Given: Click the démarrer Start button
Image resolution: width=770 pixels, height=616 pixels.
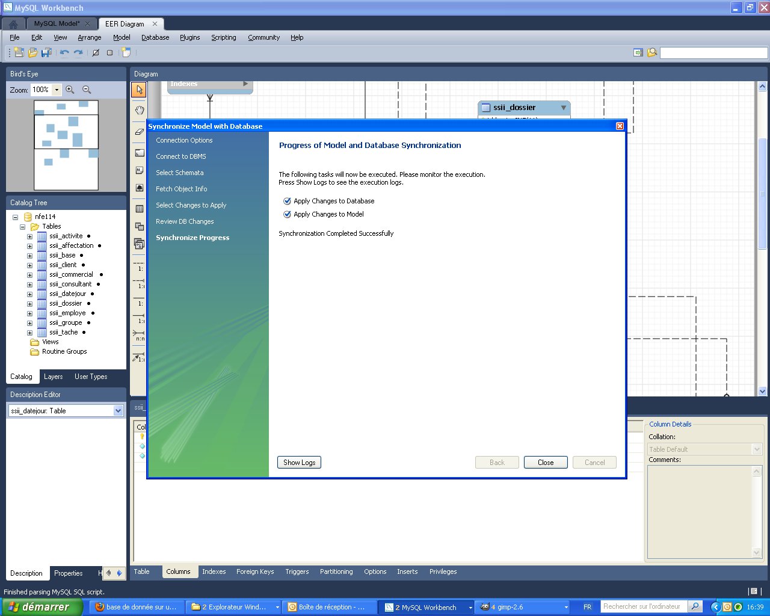Looking at the screenshot, I should [41, 607].
